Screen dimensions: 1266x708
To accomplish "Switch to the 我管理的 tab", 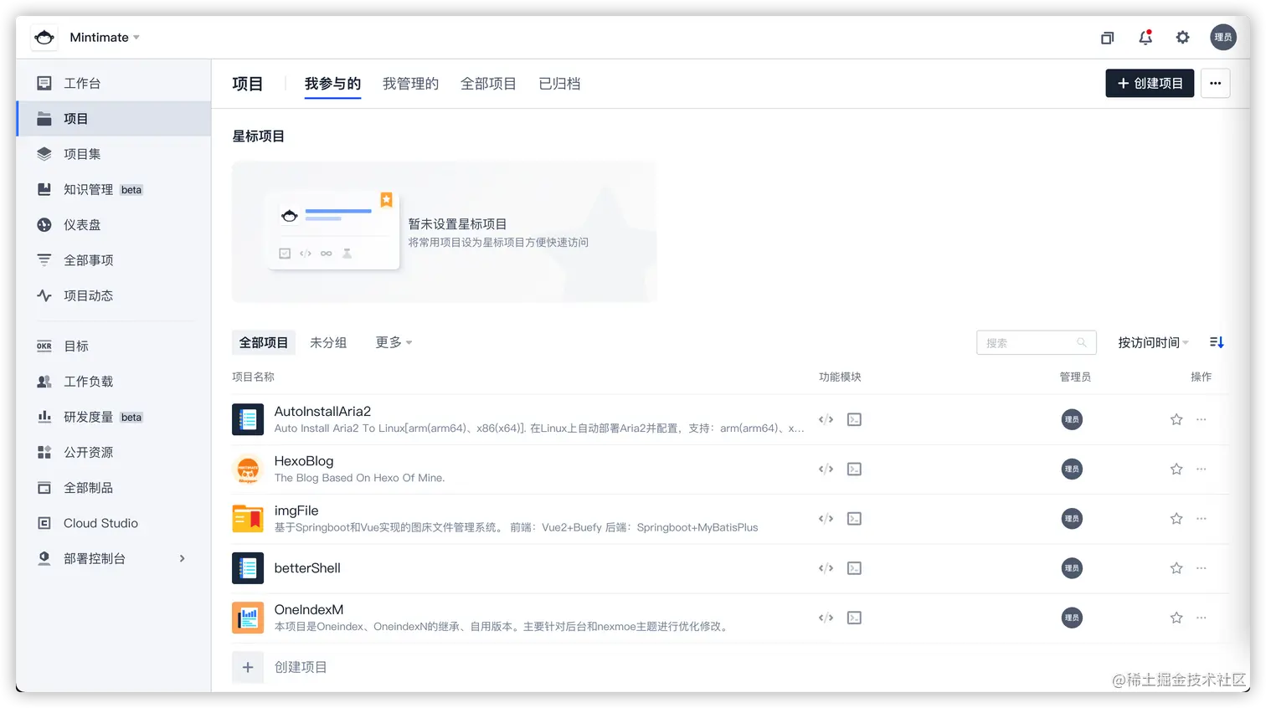I will coord(411,83).
